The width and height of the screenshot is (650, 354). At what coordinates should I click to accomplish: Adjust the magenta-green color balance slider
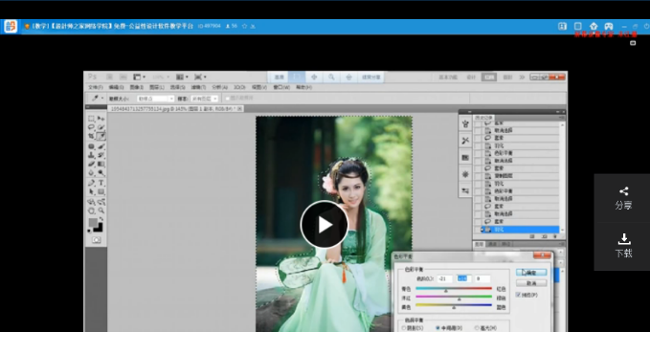pyautogui.click(x=459, y=299)
